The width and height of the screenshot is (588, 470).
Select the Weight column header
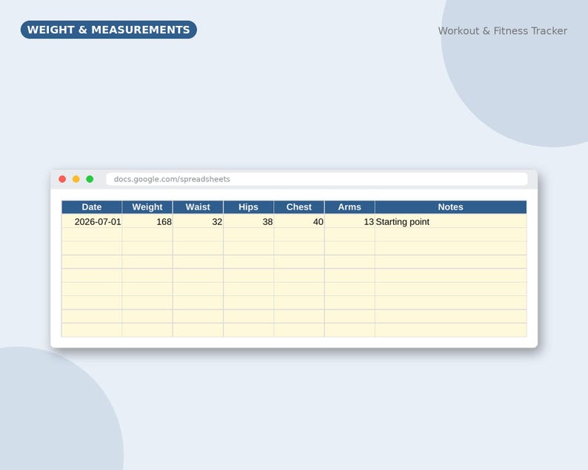pyautogui.click(x=147, y=207)
